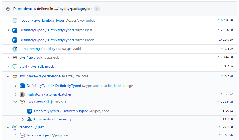Open the ncoder owner link
This screenshot has width=239, height=140.
point(25,20)
